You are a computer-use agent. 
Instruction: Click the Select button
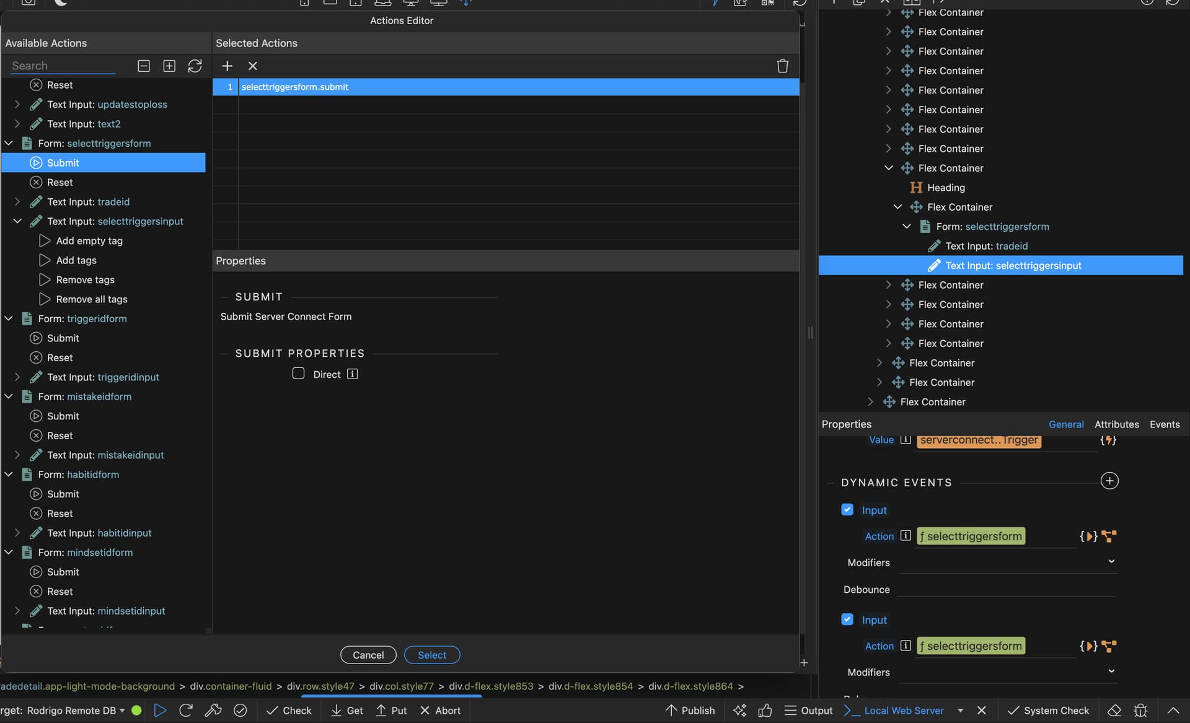[x=431, y=655]
